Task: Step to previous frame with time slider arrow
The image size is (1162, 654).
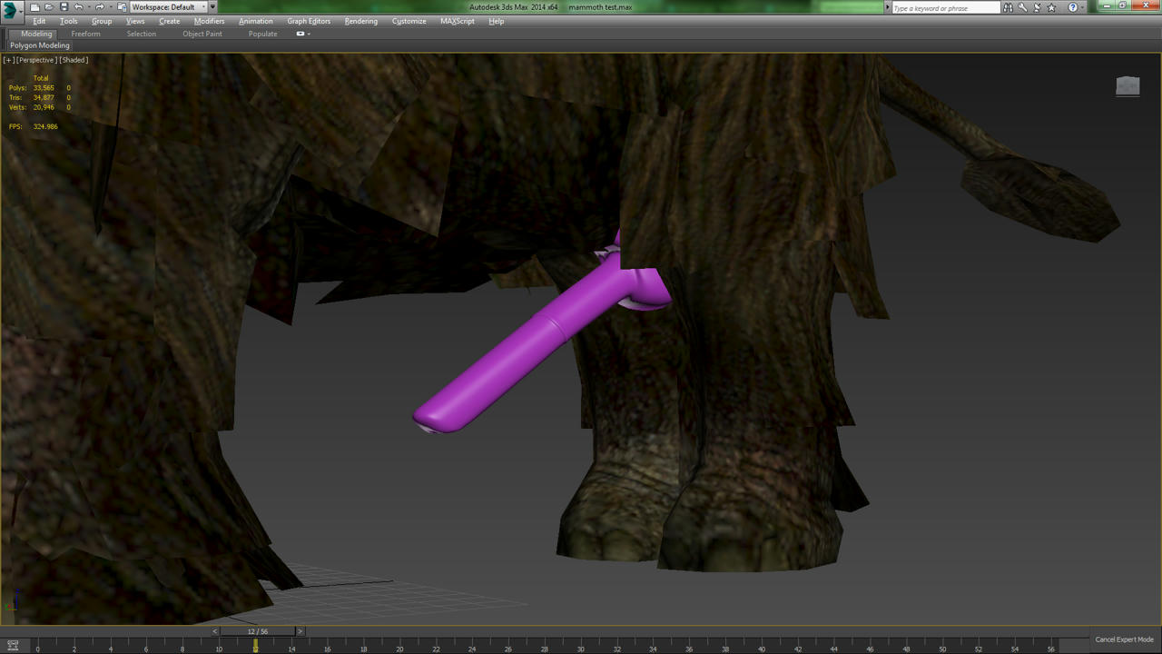Action: pos(215,631)
